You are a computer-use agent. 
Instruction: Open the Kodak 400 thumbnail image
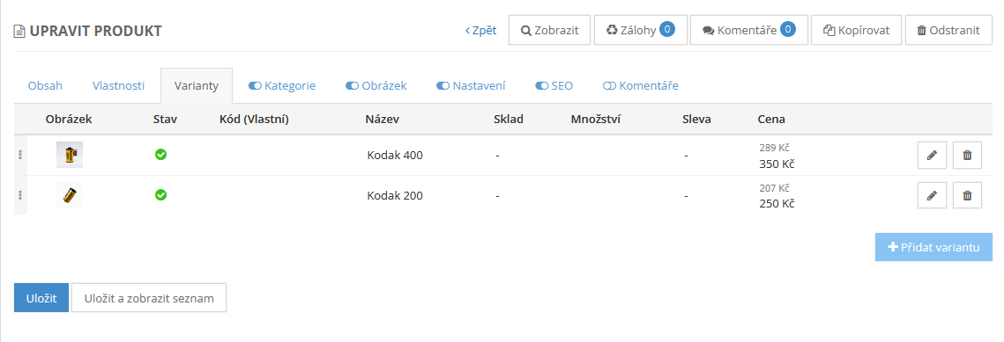click(70, 155)
